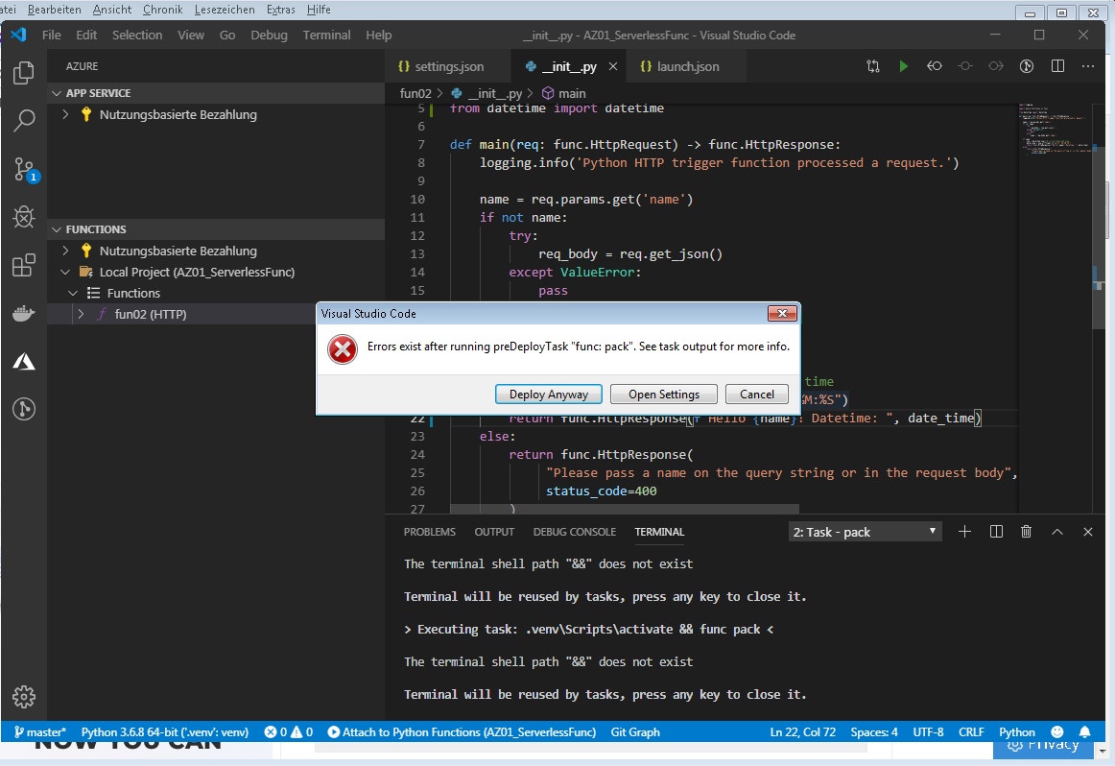Split the terminal panel
Viewport: 1115px width, 766px height.
(x=996, y=531)
